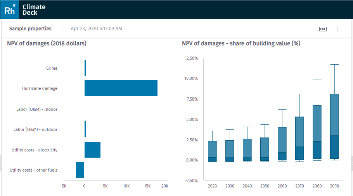
Task: Open the three-dot more options menu
Action: point(338,29)
